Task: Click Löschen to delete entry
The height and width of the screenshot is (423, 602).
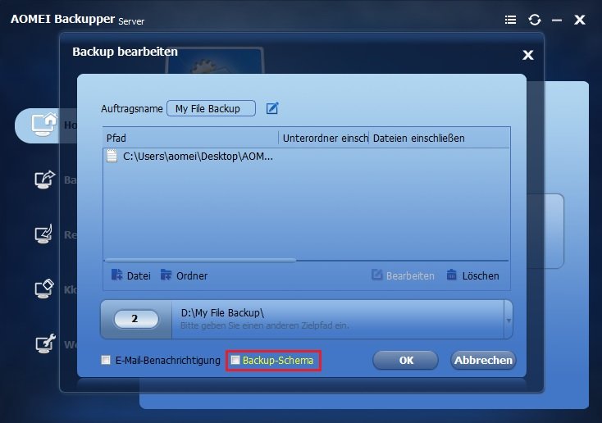Action: click(x=472, y=275)
